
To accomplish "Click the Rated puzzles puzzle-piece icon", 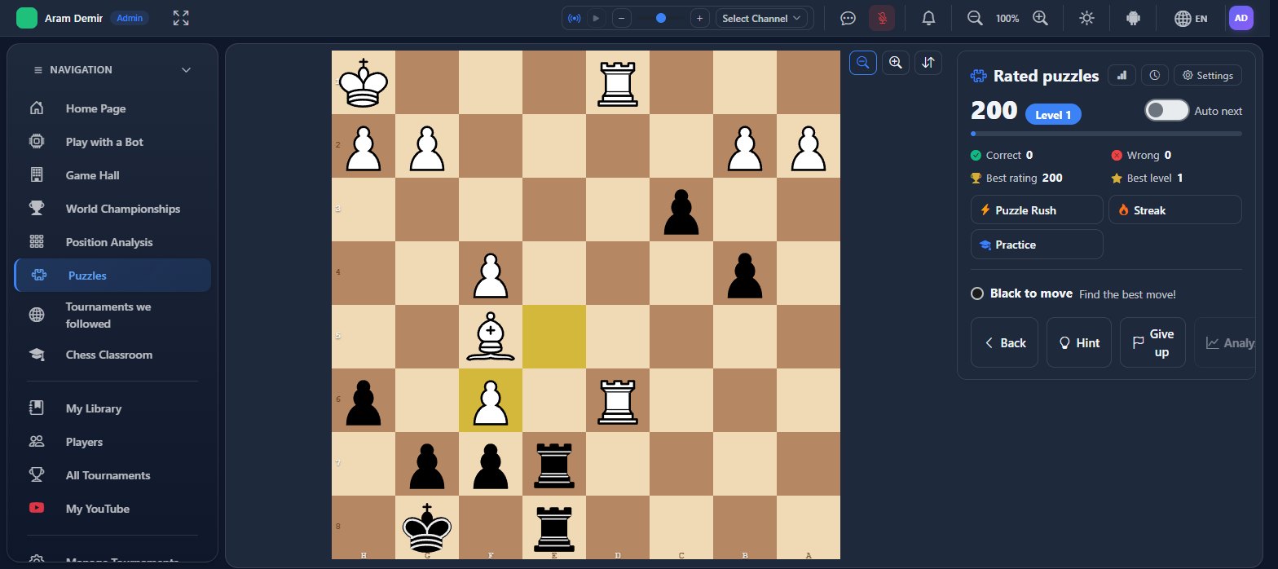I will (978, 76).
